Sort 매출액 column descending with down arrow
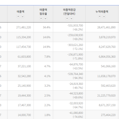This screenshot has height=119, width=119. 22,17
